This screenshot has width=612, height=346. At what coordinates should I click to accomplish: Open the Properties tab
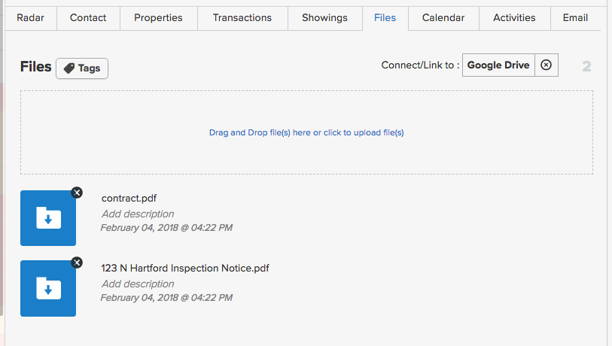pyautogui.click(x=159, y=18)
